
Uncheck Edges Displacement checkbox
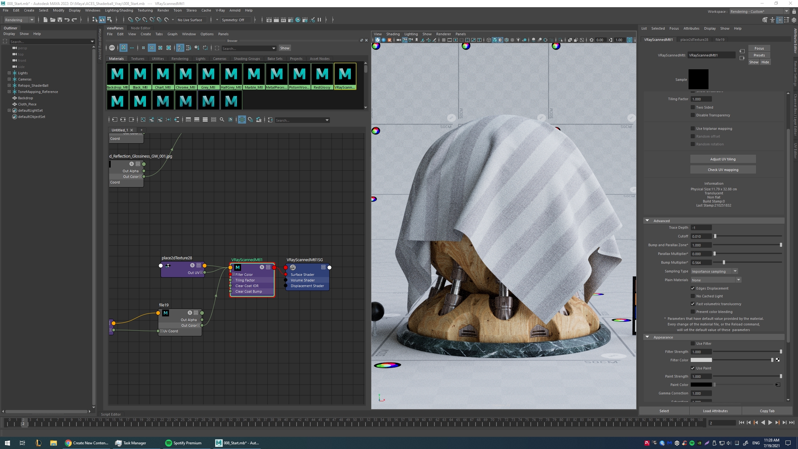693,288
